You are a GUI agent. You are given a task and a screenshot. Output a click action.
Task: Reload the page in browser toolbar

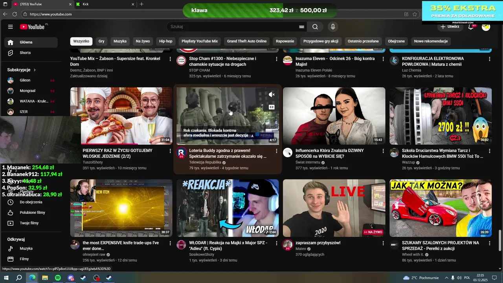click(15, 14)
